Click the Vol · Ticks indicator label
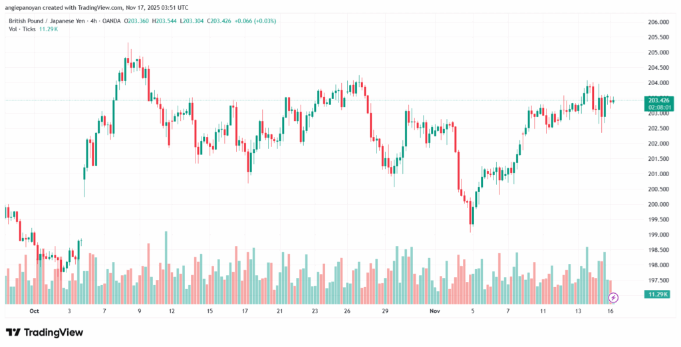This screenshot has height=347, width=681. tap(23, 30)
